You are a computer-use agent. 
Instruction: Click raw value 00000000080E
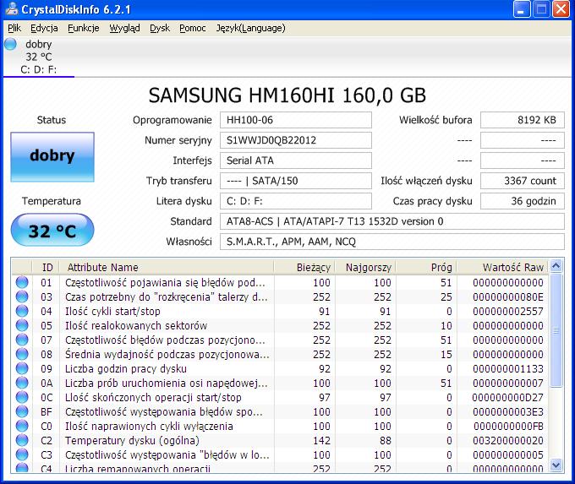[508, 296]
